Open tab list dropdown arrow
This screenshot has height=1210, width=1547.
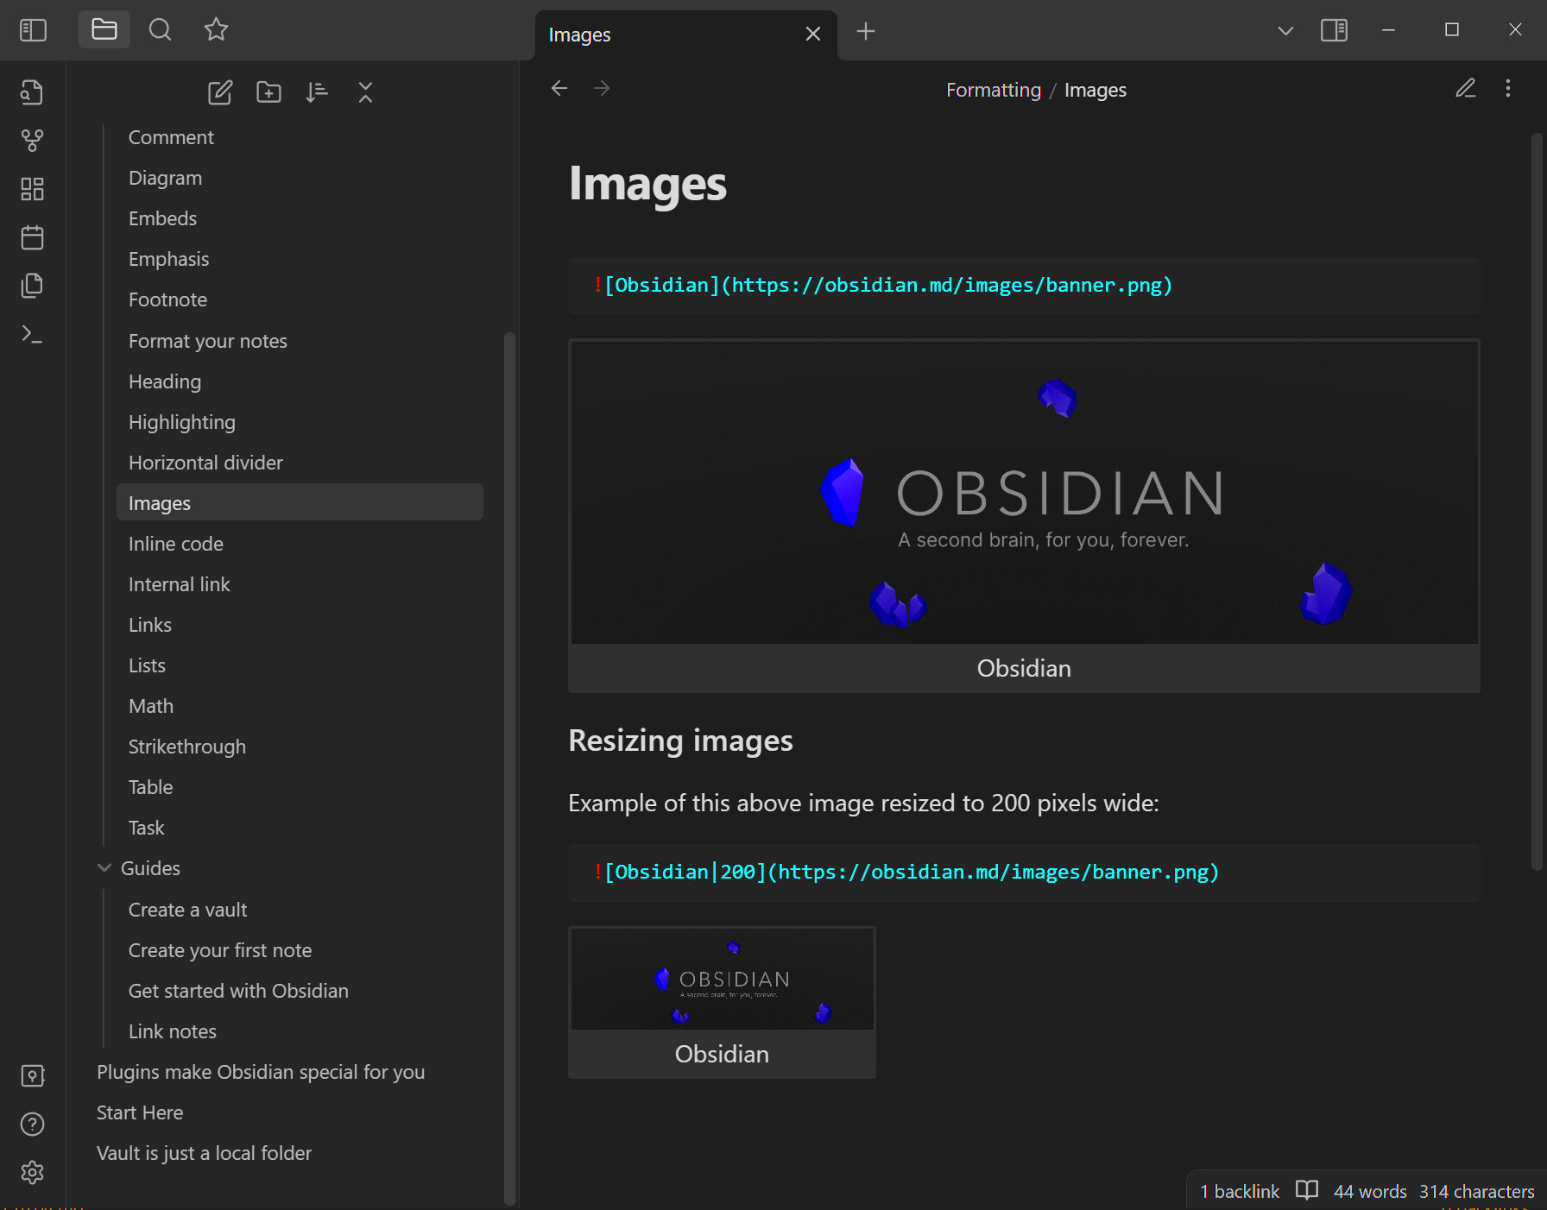click(1285, 31)
